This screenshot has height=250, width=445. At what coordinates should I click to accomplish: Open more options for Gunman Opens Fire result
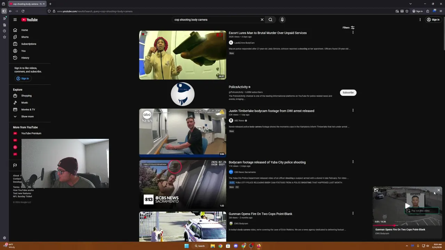(353, 213)
